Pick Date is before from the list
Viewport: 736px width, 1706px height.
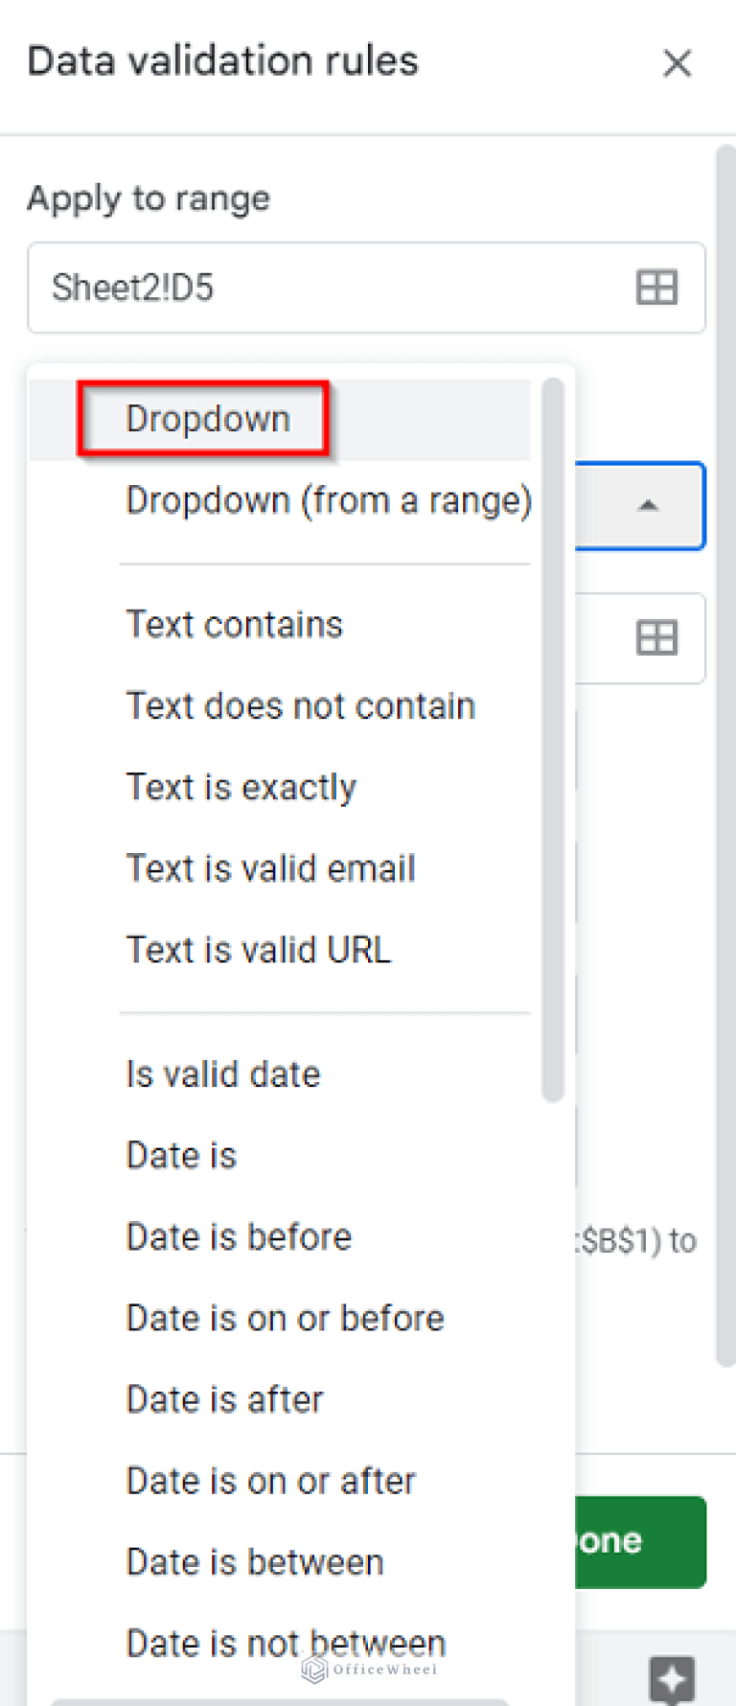pos(238,1236)
